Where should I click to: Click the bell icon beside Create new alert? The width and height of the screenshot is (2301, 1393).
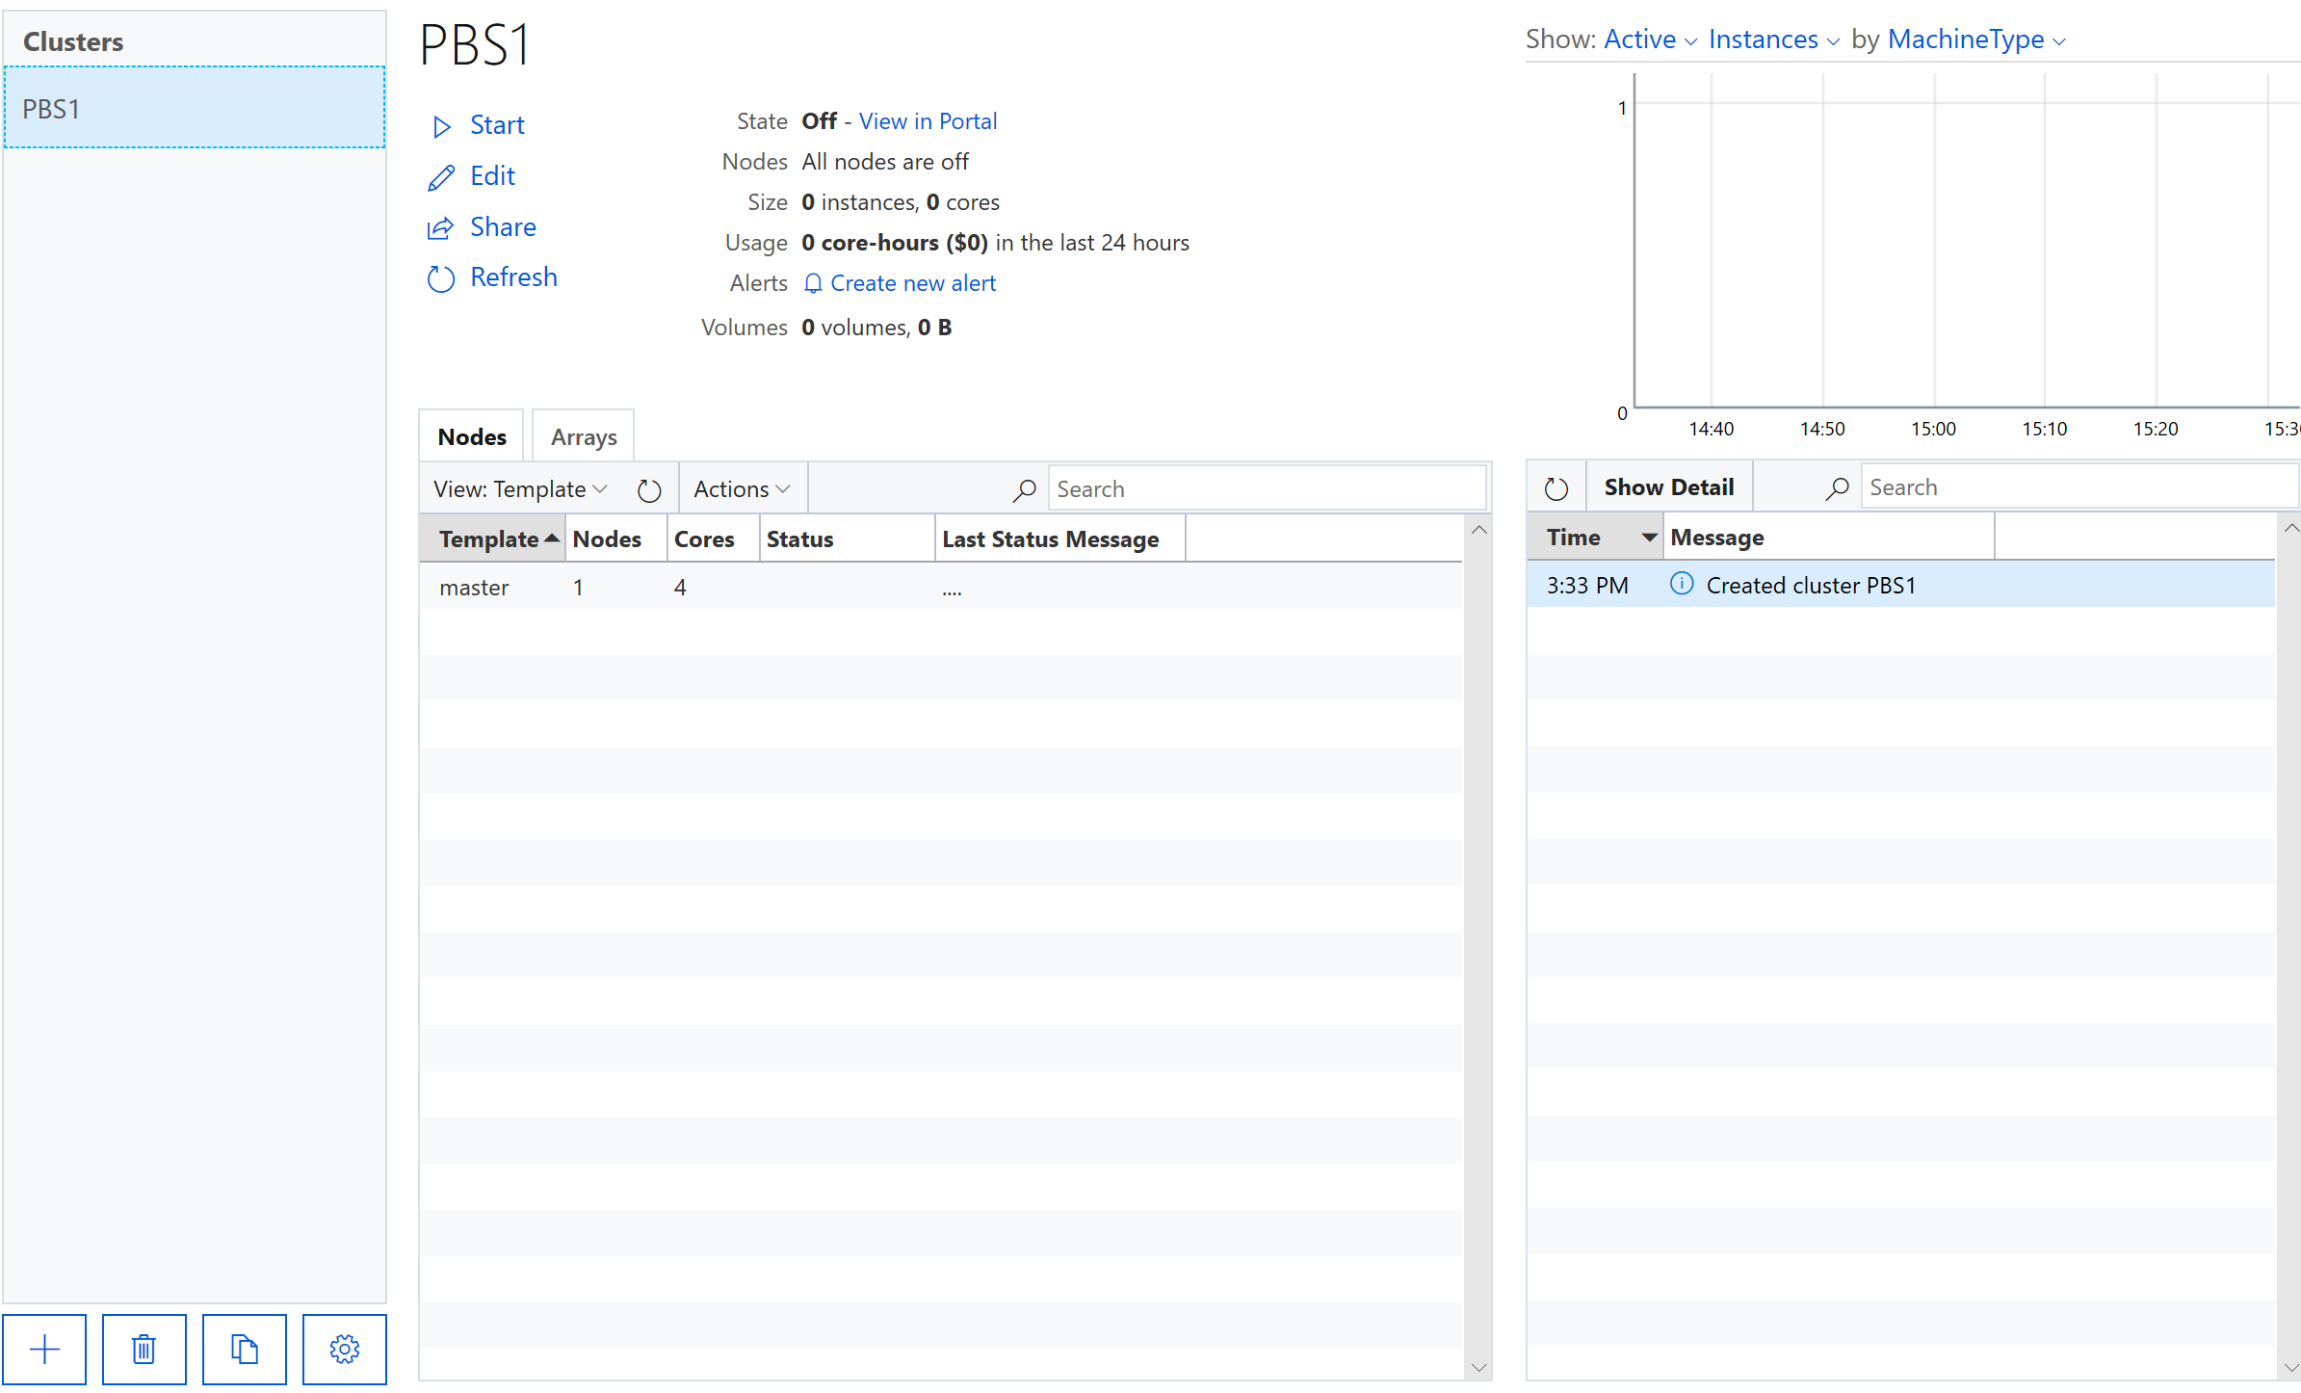(x=812, y=283)
